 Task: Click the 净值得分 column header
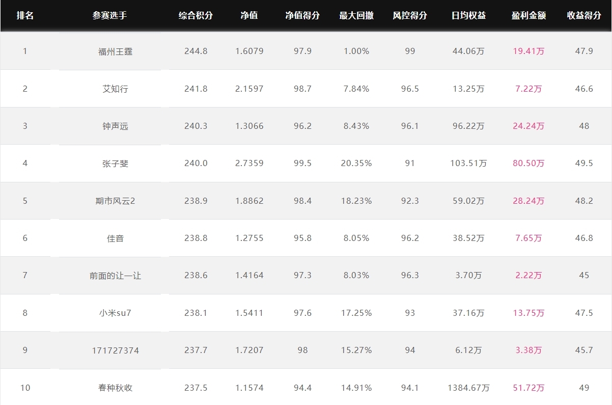(x=302, y=15)
